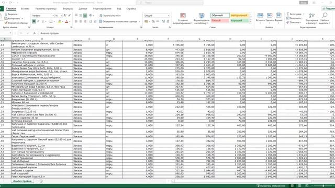The height and width of the screenshot is (188, 335).
Task: Align cell text right
Action: (85, 21)
